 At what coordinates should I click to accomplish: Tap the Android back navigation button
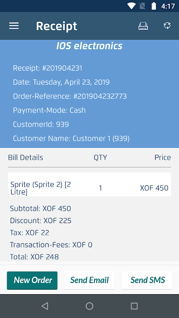(x=45, y=306)
